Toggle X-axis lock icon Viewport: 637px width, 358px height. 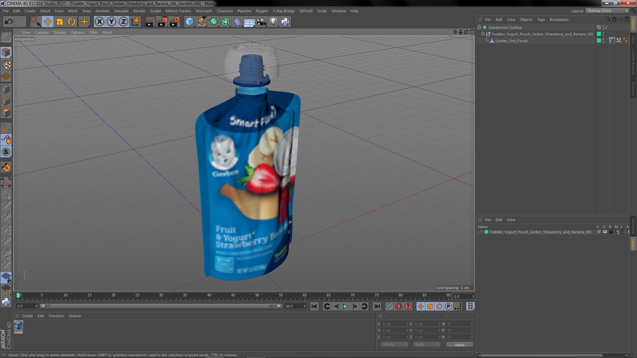(x=99, y=22)
